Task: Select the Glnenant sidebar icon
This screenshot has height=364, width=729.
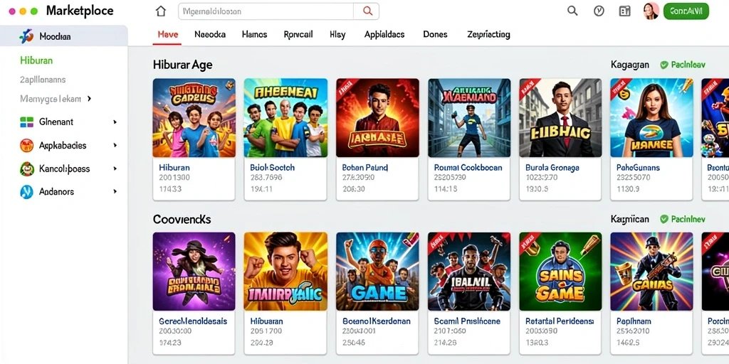Action: pyautogui.click(x=27, y=122)
